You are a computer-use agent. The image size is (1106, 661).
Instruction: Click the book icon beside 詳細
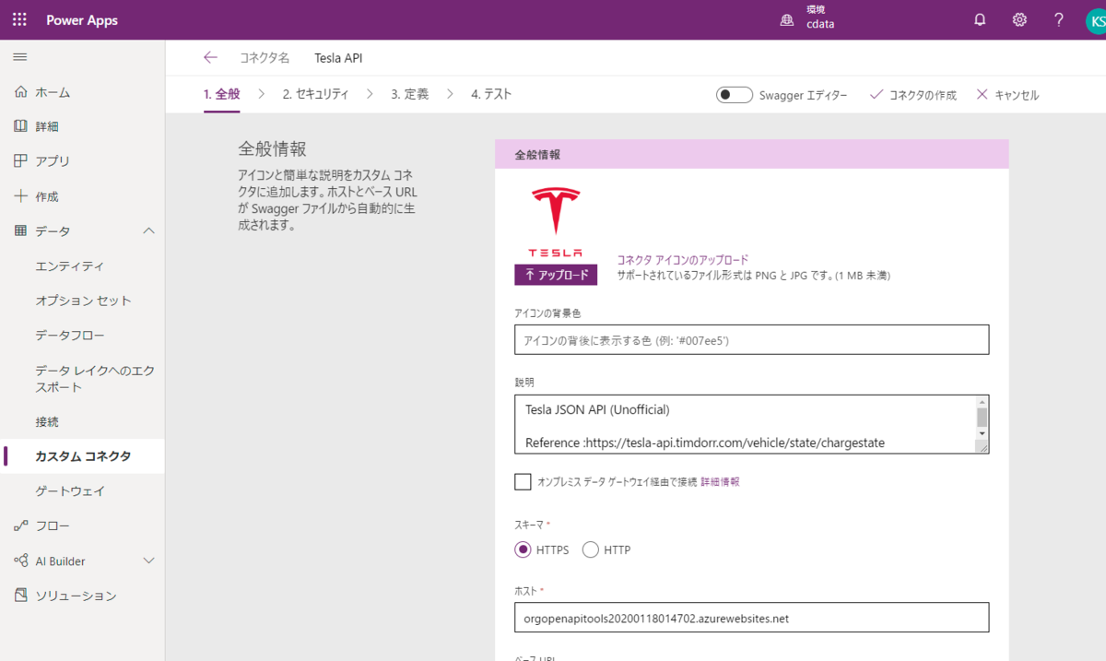(21, 126)
